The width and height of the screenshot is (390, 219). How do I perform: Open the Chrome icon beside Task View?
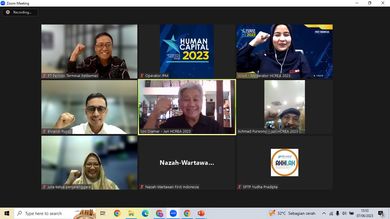[117, 213]
